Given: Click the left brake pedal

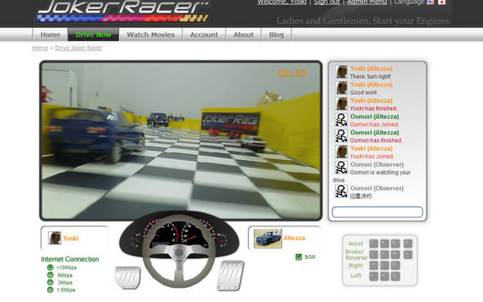Looking at the screenshot, I should [x=128, y=277].
